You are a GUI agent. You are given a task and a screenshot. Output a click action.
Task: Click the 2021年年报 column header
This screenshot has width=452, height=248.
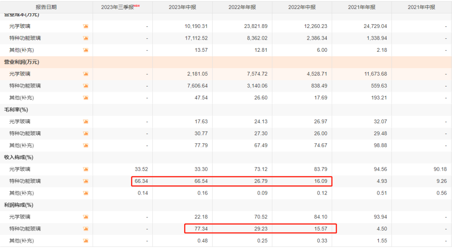[x=362, y=7]
